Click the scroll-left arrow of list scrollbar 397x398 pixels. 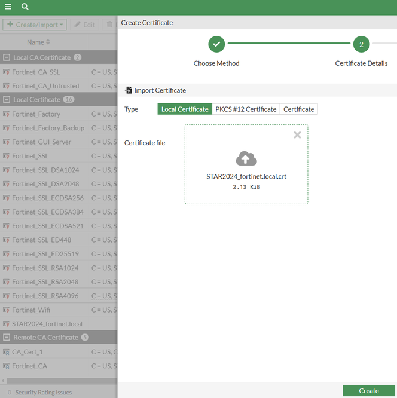(3, 381)
